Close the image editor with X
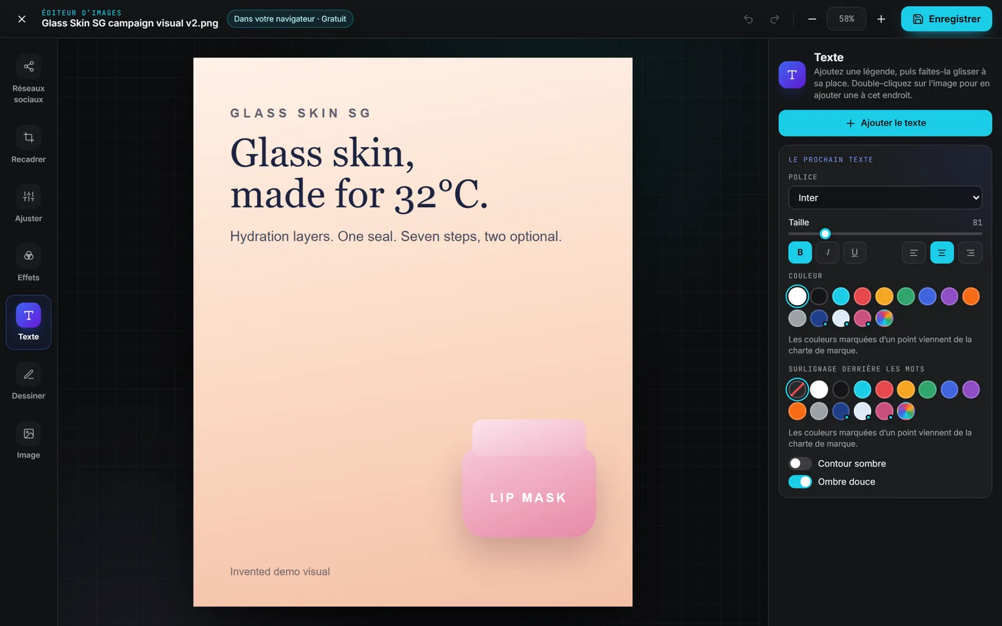This screenshot has width=1002, height=626. (22, 19)
